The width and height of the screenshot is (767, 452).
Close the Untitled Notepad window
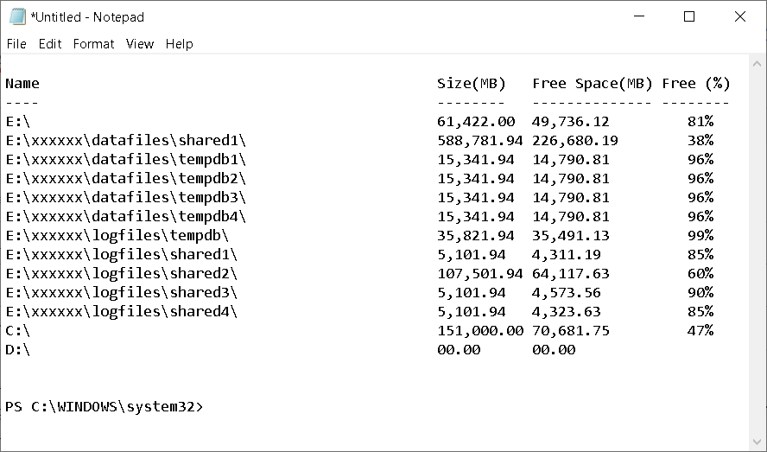(x=740, y=16)
